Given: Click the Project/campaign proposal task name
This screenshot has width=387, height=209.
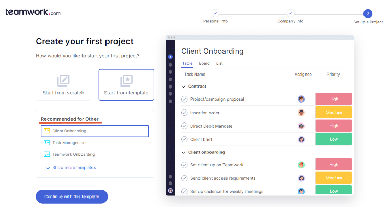Looking at the screenshot, I should 217,99.
